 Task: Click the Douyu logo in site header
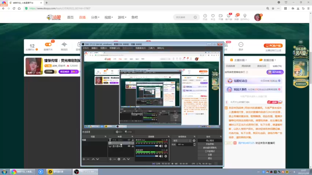[x=54, y=17]
